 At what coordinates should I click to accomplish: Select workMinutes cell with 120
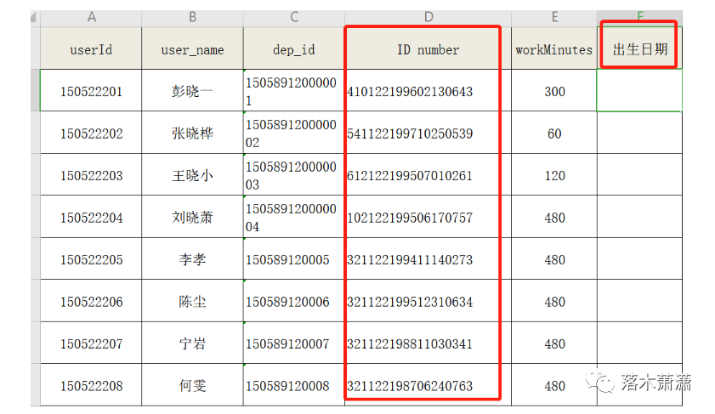(x=554, y=174)
